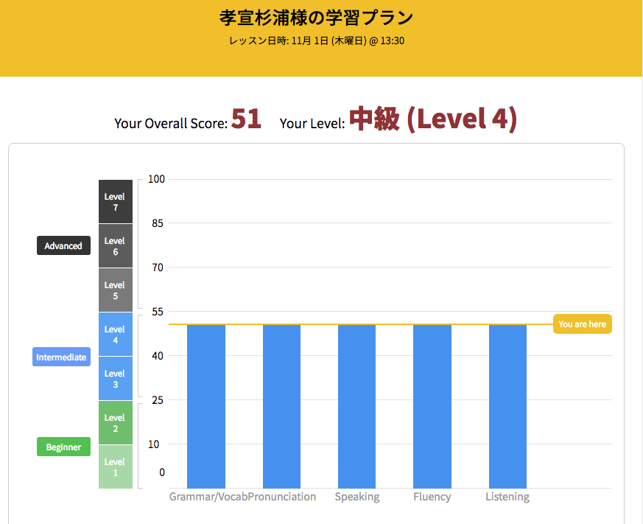The width and height of the screenshot is (643, 524).
Task: Click the 'You are here' marker
Action: [582, 324]
